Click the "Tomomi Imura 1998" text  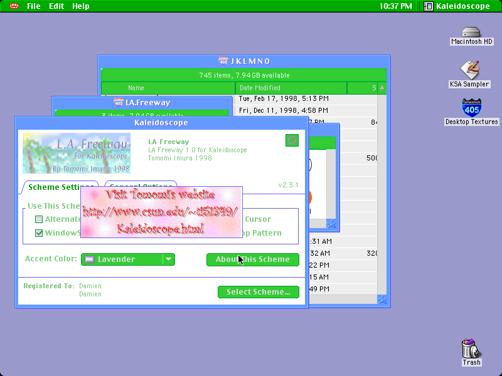coord(179,158)
